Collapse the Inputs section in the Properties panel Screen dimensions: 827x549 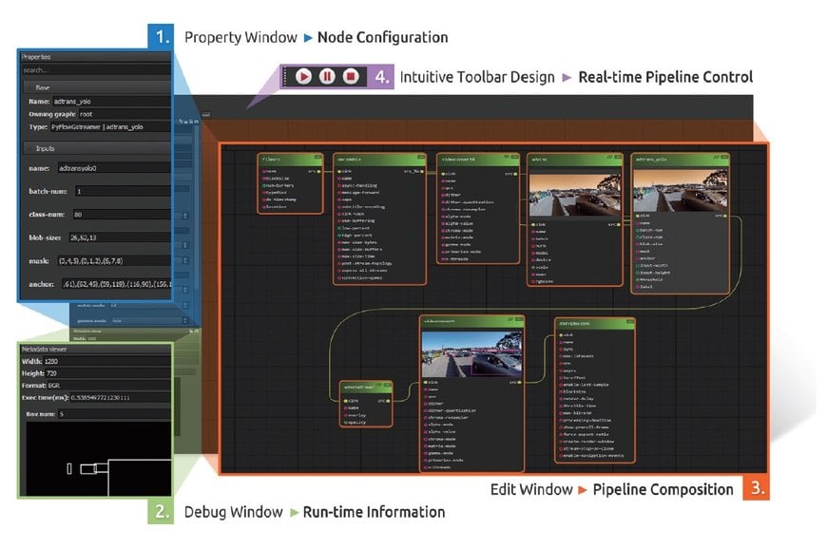point(45,148)
